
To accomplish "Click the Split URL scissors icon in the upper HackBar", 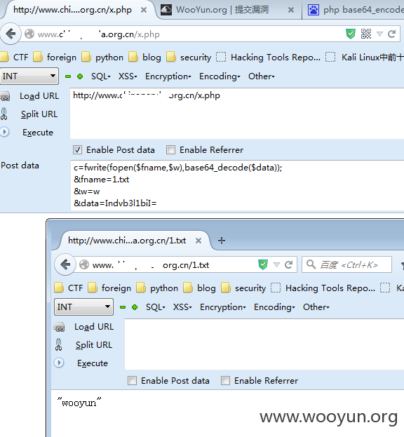I will pyautogui.click(x=4, y=114).
